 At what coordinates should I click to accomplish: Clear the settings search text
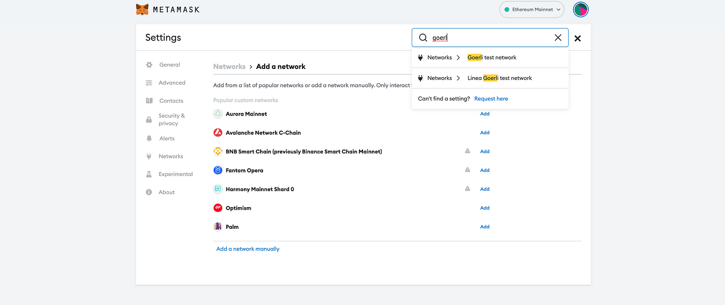558,37
